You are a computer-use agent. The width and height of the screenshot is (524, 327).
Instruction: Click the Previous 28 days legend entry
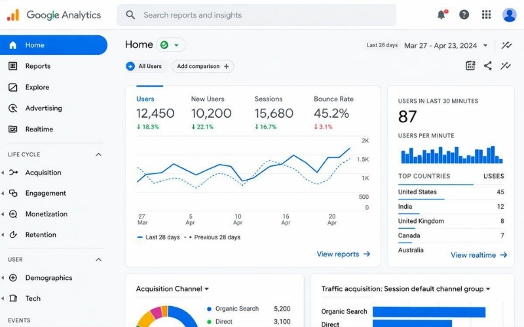click(212, 237)
